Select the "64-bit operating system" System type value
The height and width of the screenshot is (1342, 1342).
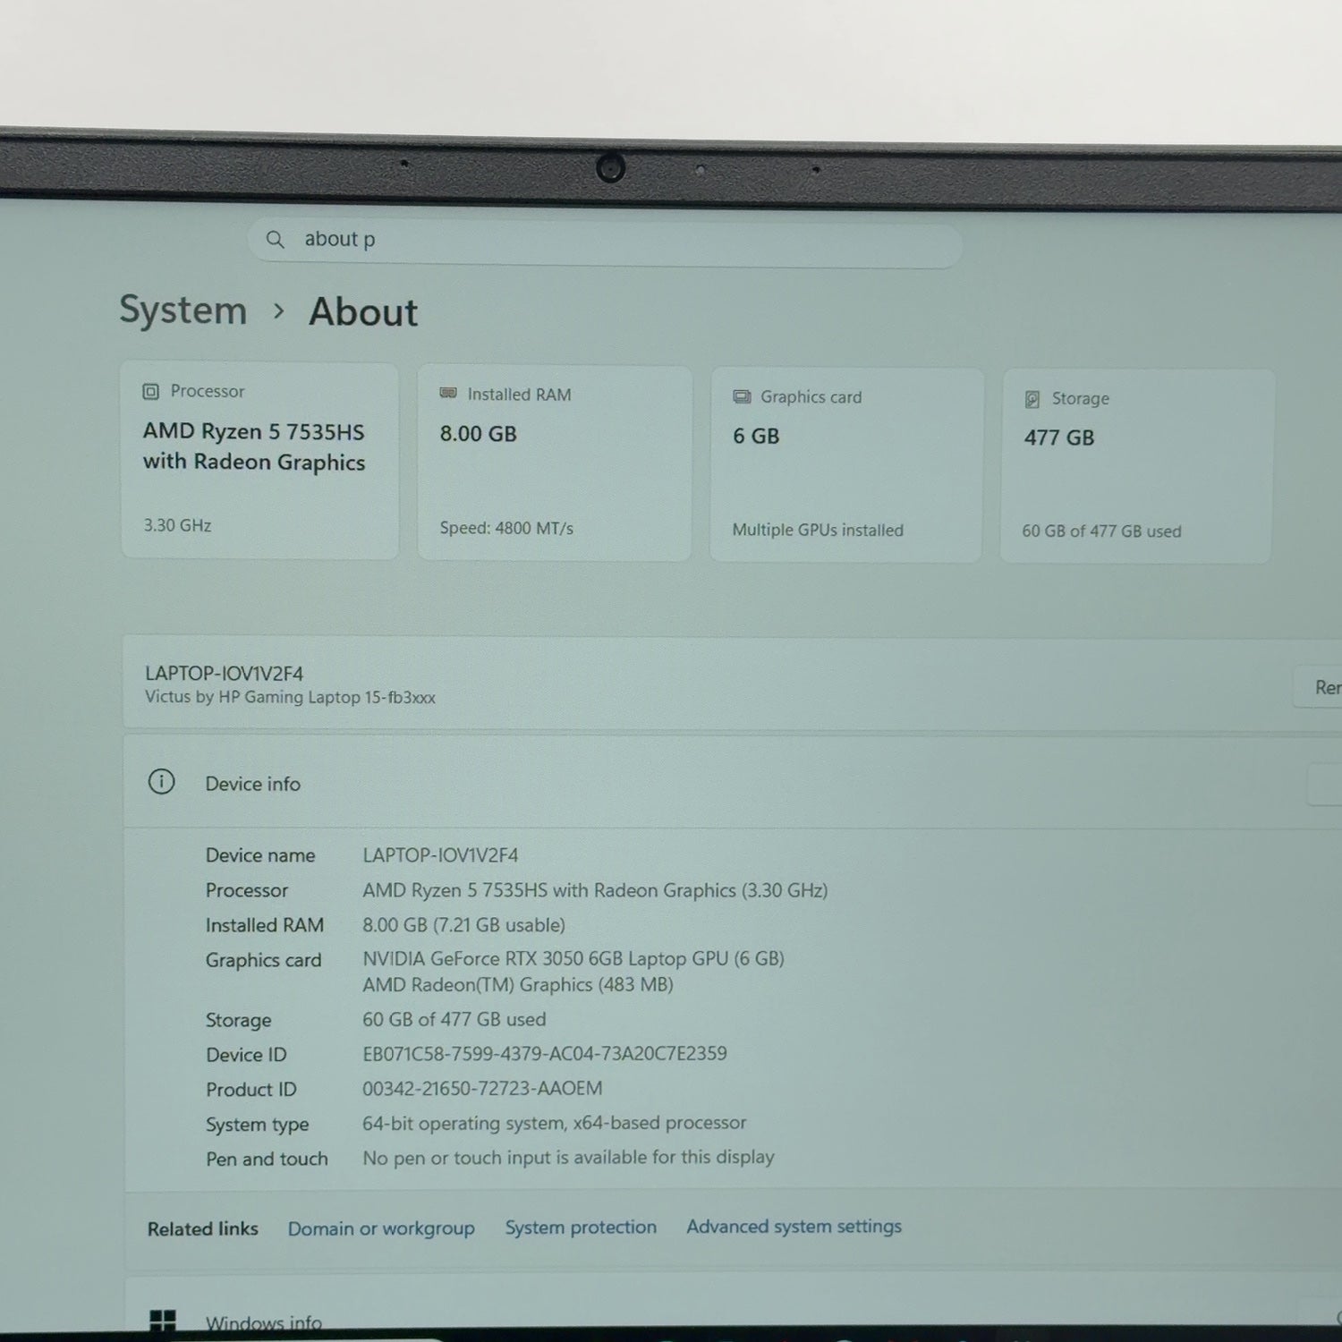coord(554,1123)
